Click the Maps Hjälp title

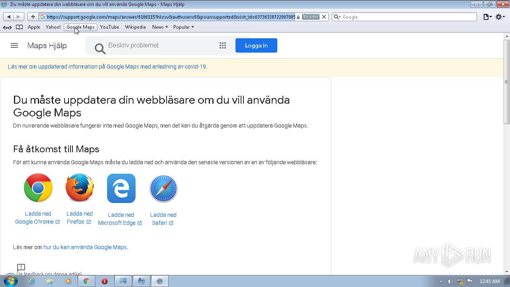(47, 45)
